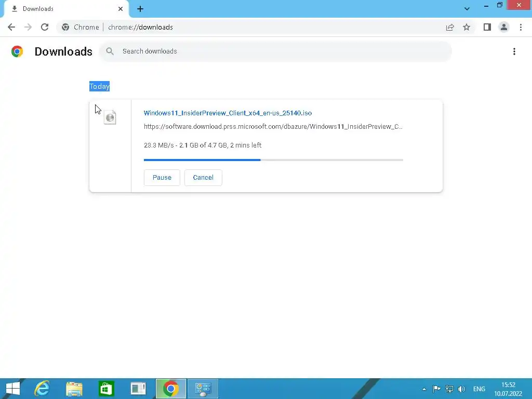This screenshot has height=399, width=532.
Task: Minimize the Chrome window
Action: [x=486, y=5]
